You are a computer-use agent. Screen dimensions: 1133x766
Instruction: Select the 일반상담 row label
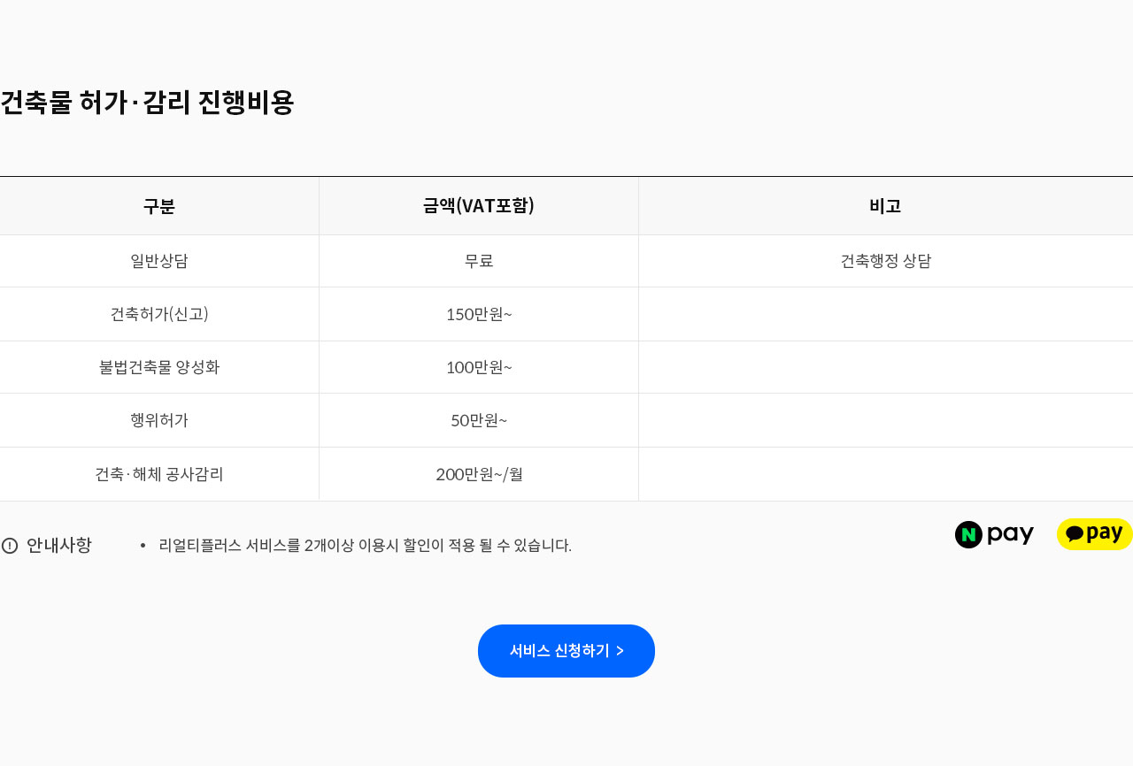(159, 261)
